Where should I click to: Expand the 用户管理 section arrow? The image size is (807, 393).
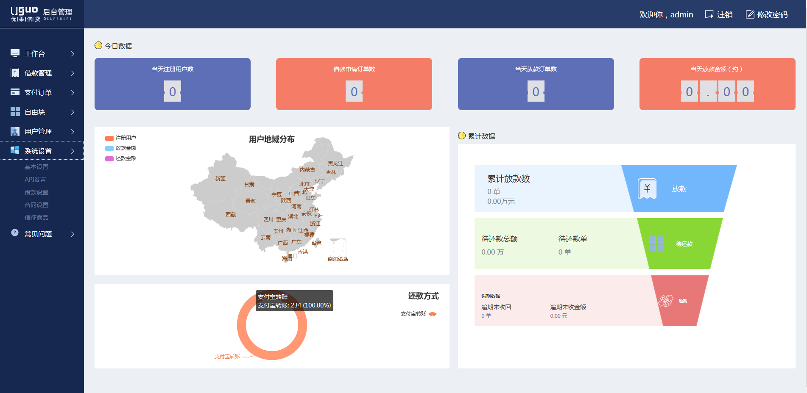73,131
